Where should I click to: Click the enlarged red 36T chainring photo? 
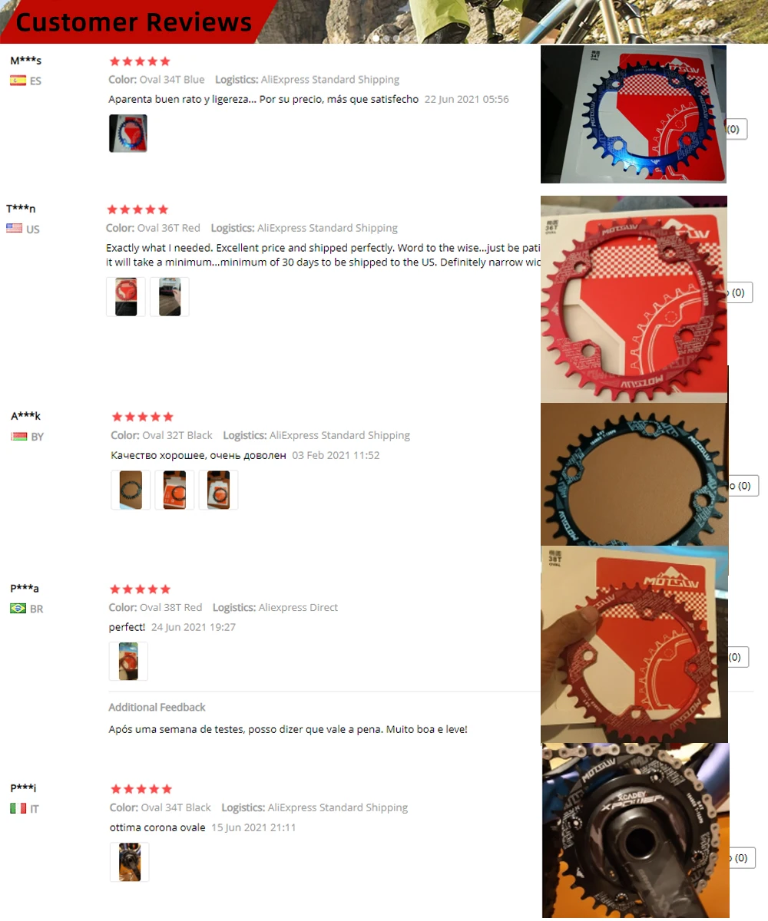[634, 299]
